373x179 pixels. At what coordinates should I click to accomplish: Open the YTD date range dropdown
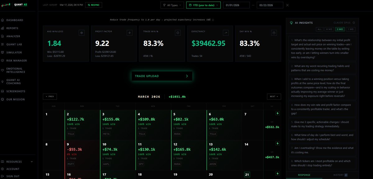[x=203, y=5]
